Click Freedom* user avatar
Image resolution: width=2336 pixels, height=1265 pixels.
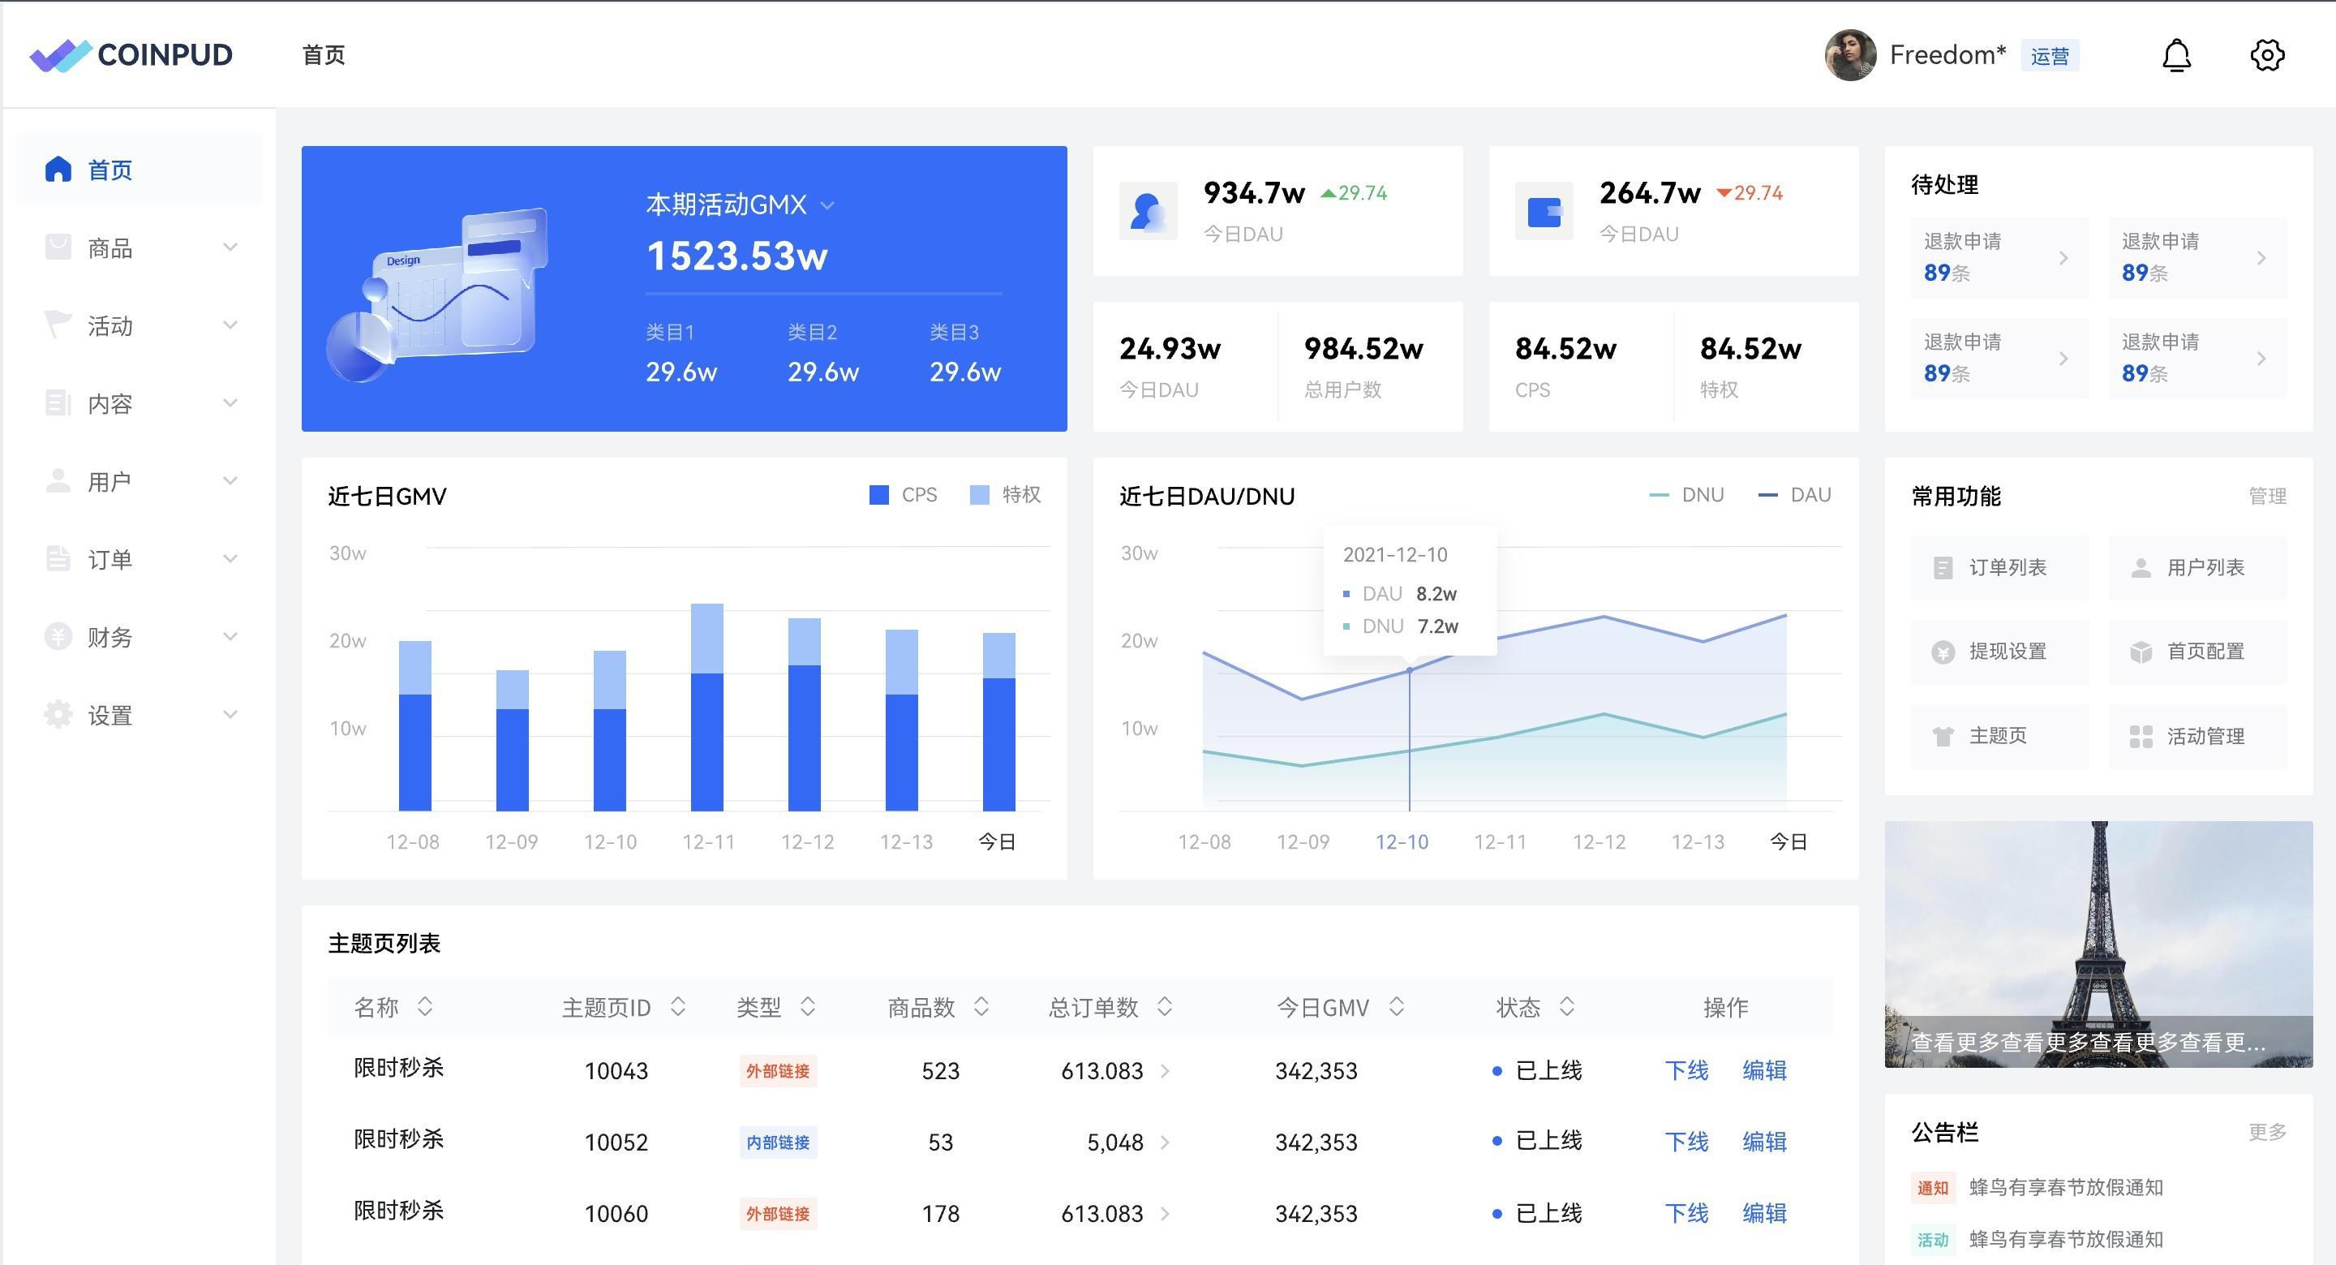pos(1850,55)
